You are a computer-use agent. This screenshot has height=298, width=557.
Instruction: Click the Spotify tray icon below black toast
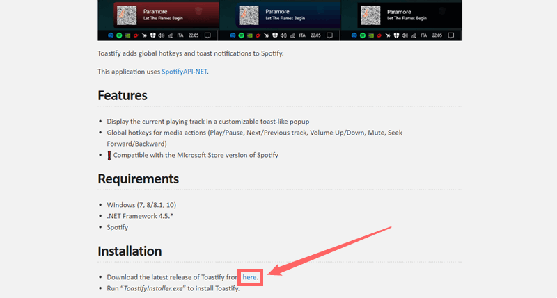click(x=363, y=35)
